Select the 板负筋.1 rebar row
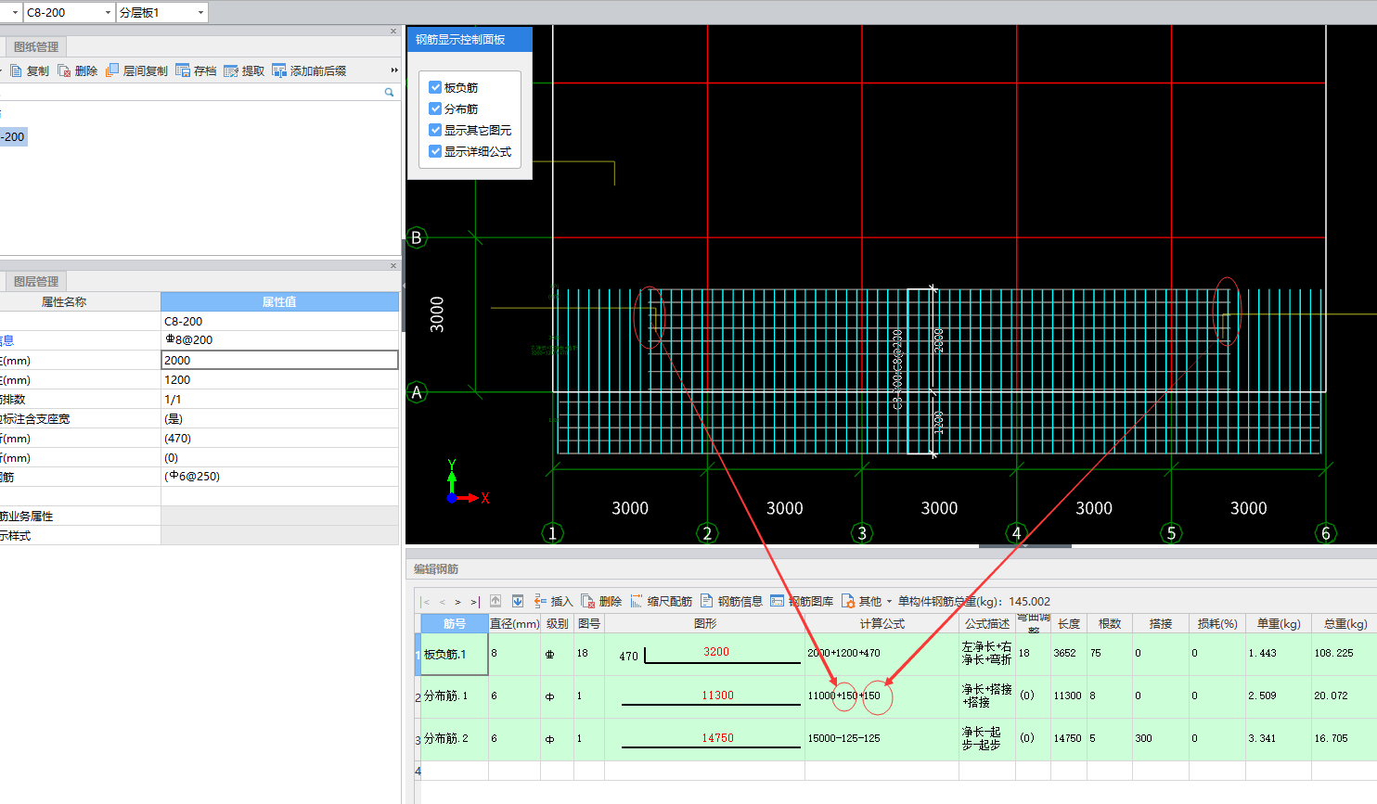1377x804 pixels. click(455, 654)
